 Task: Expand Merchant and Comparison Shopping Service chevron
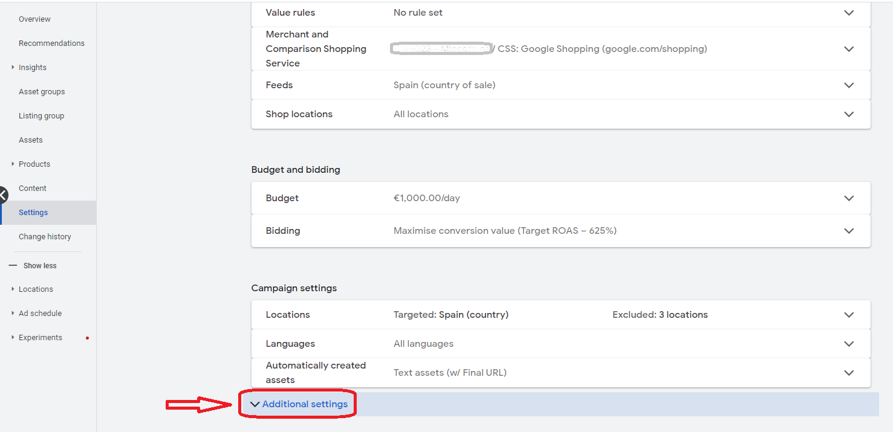click(849, 49)
